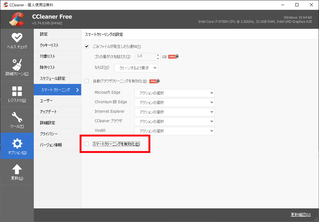Viewport: 319px width, 222px height.
Task: Open the 対象リスト page
Action: [x=57, y=56]
